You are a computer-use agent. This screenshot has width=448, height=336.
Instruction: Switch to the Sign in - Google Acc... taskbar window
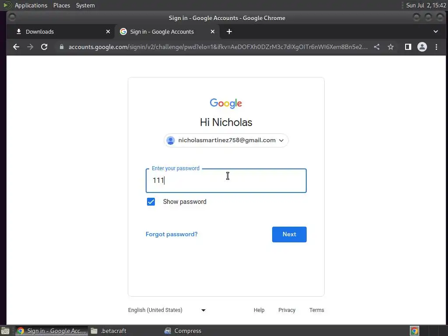(52, 331)
